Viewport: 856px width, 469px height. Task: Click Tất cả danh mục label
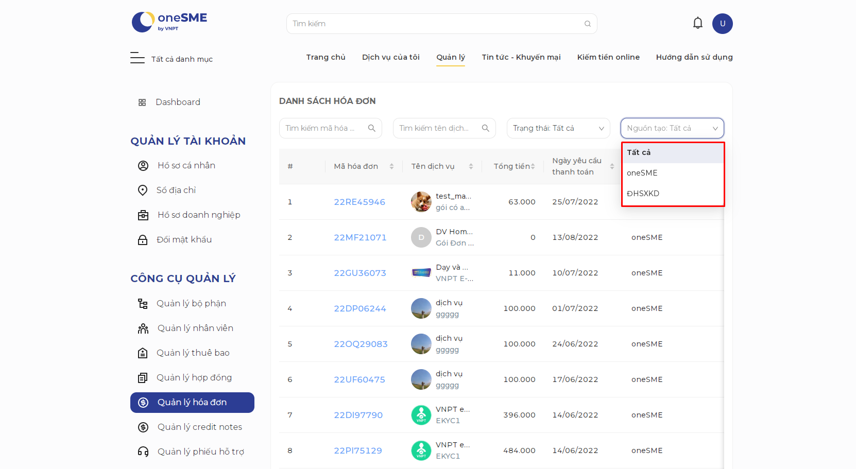click(x=182, y=59)
